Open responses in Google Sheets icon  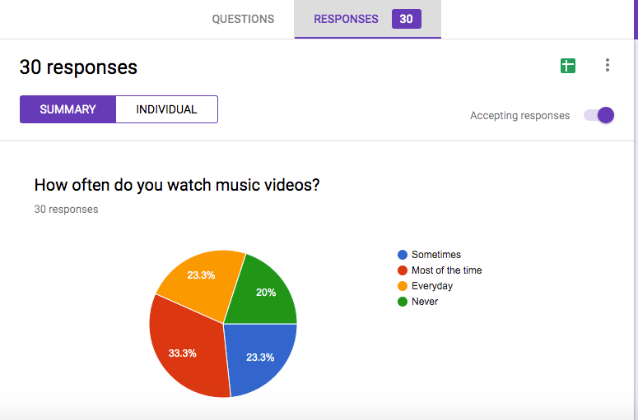coord(567,67)
